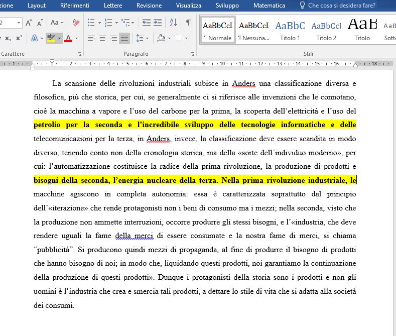Image resolution: width=396 pixels, height=336 pixels.
Task: Apply the Normale style
Action: point(218,30)
